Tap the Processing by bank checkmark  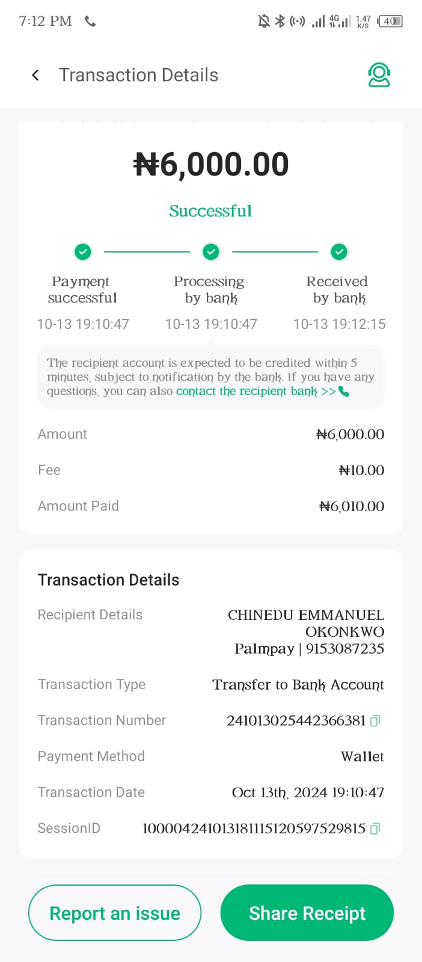[x=211, y=252]
